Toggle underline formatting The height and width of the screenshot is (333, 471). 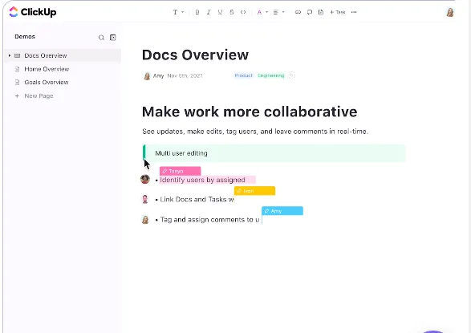pos(220,12)
